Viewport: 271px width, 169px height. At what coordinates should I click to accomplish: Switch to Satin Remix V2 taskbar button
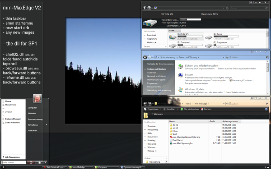(x=55, y=167)
